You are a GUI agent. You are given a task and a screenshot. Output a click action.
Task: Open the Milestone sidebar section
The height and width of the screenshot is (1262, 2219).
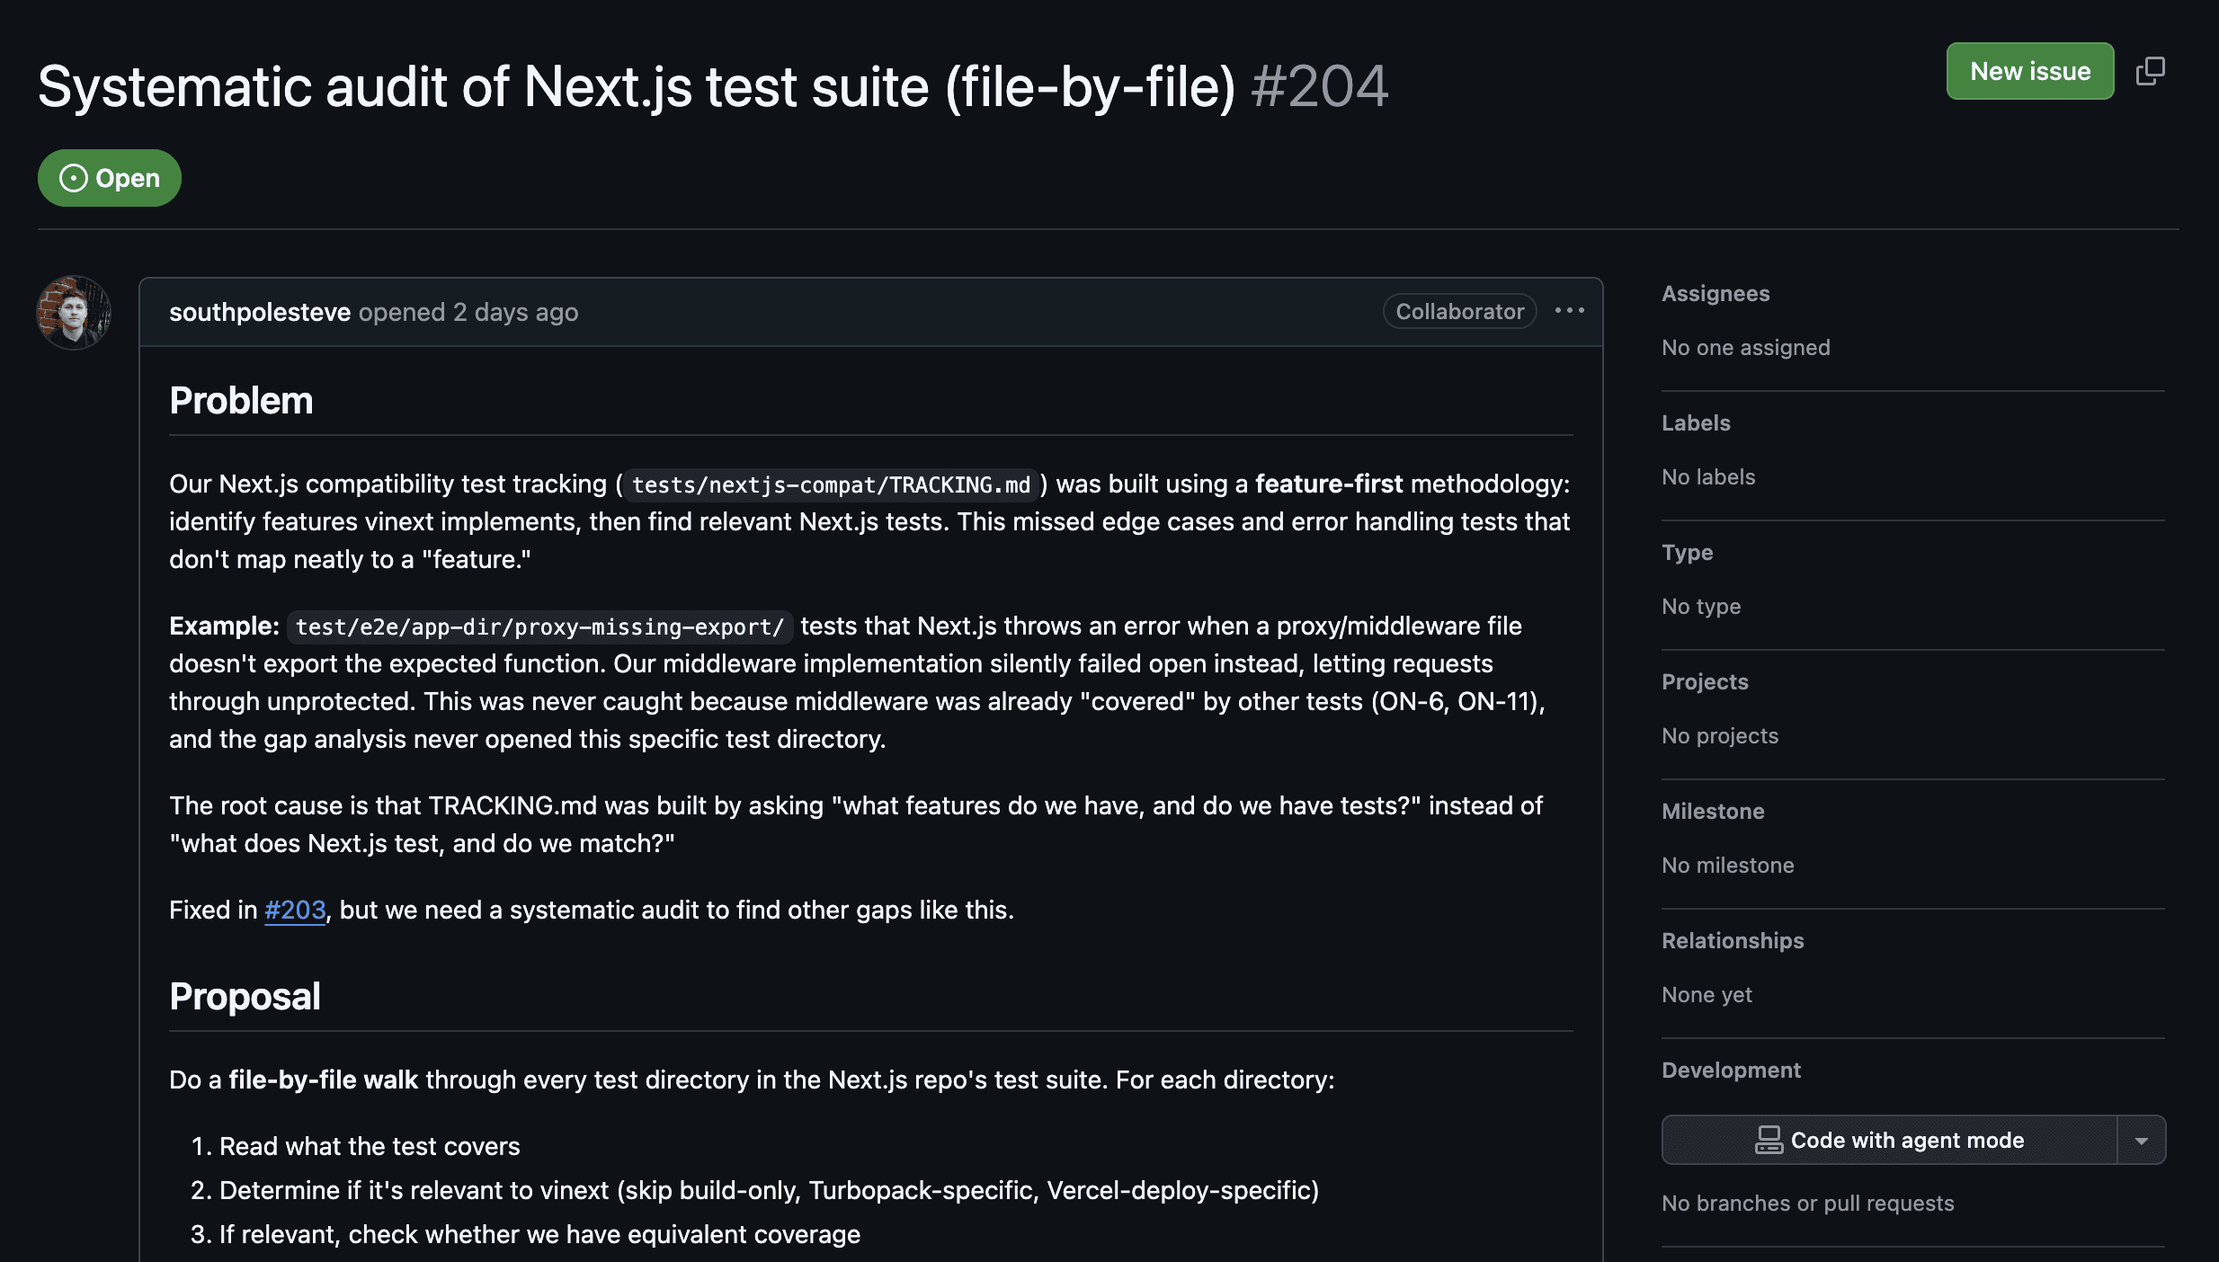tap(1713, 812)
